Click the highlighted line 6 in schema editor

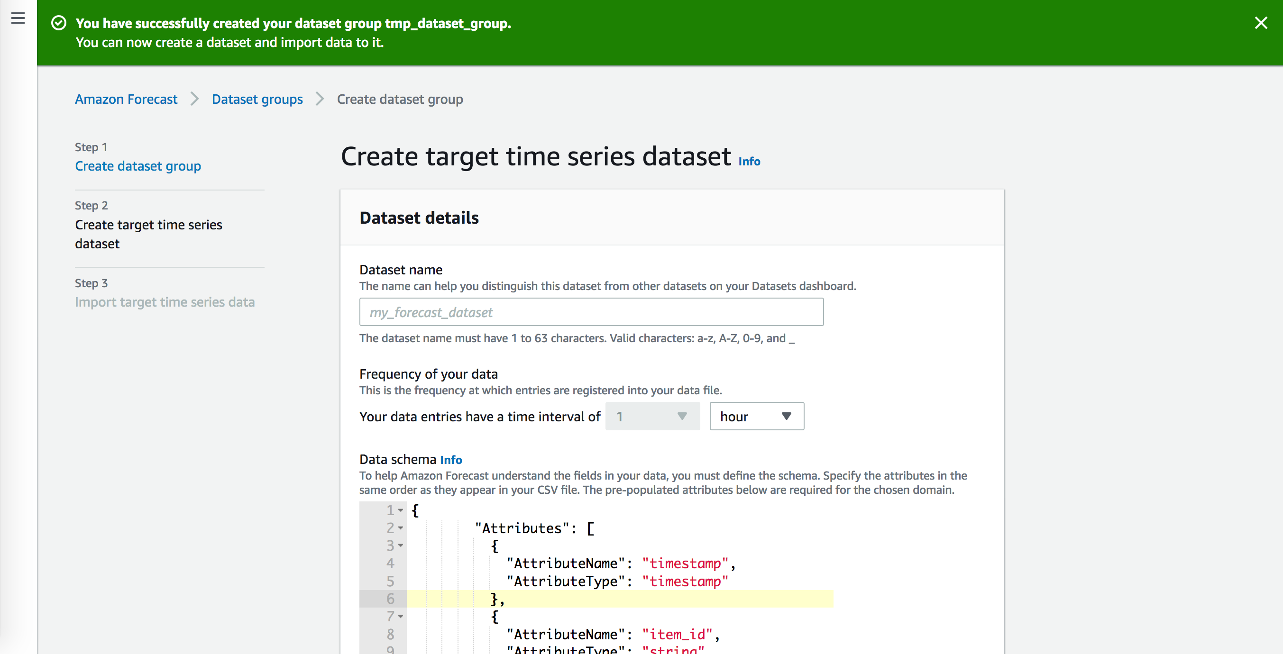pos(620,599)
